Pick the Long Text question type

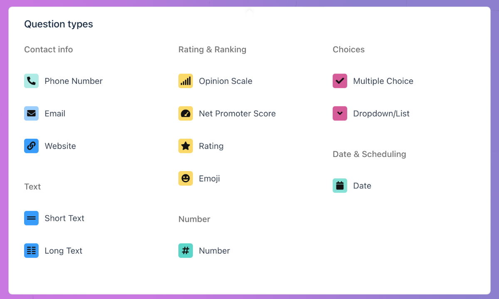coord(63,250)
